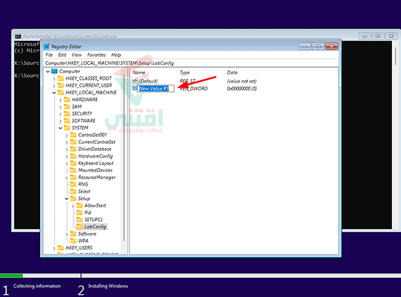Screen dimensions: 401x297
Task: Click the HKEY_CURRENT_USER folder icon
Action: coord(61,85)
